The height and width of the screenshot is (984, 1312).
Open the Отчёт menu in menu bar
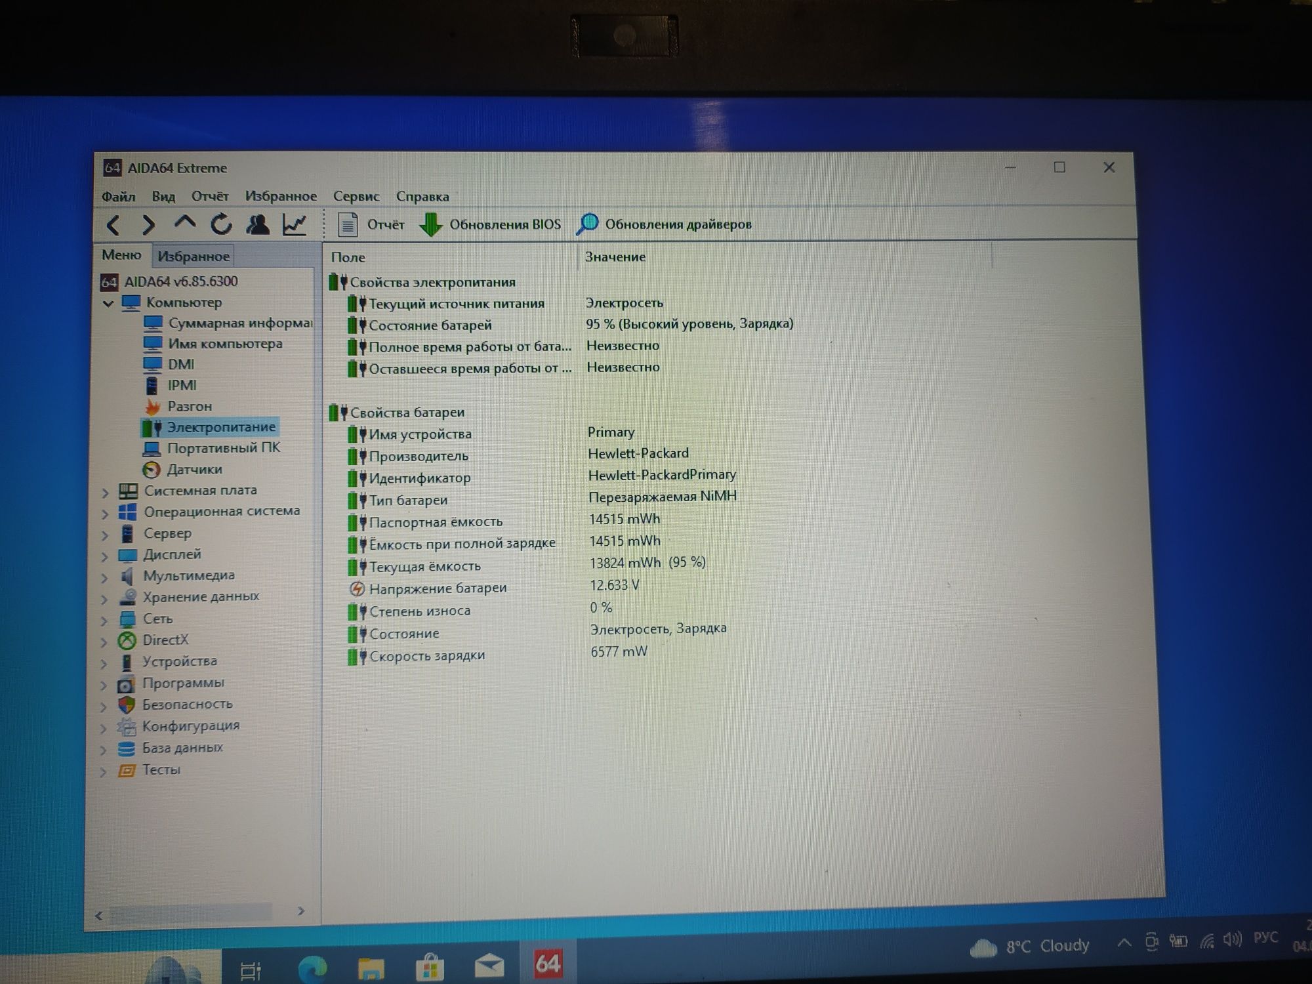tap(210, 196)
